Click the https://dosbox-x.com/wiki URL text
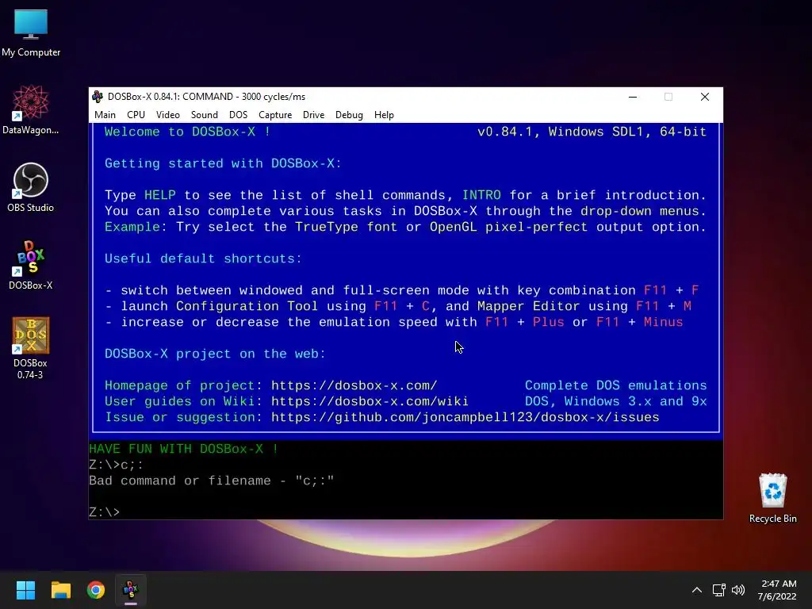The height and width of the screenshot is (609, 812). tap(370, 402)
